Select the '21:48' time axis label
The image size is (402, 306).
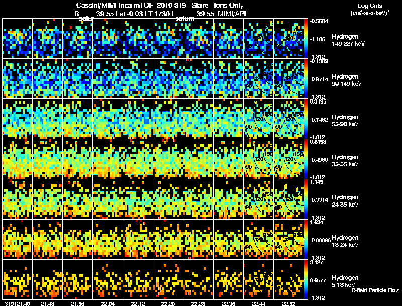[47, 303]
